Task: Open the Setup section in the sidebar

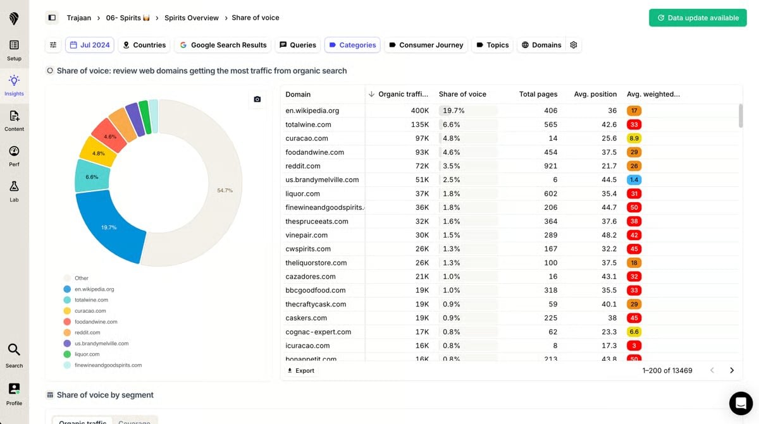Action: 14,51
